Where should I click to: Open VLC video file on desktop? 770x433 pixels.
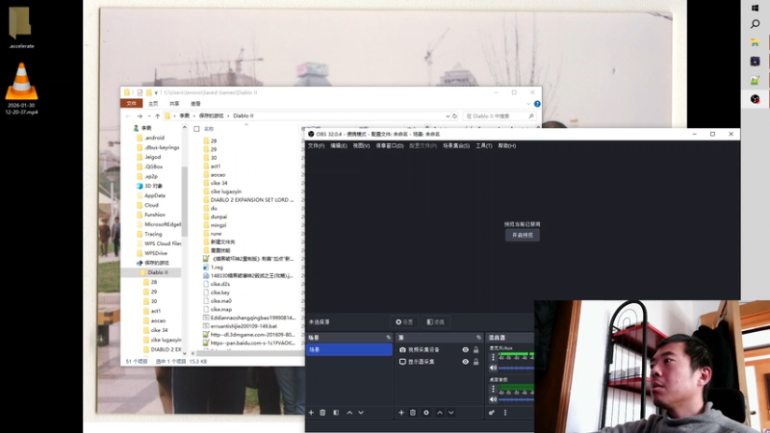[x=21, y=89]
